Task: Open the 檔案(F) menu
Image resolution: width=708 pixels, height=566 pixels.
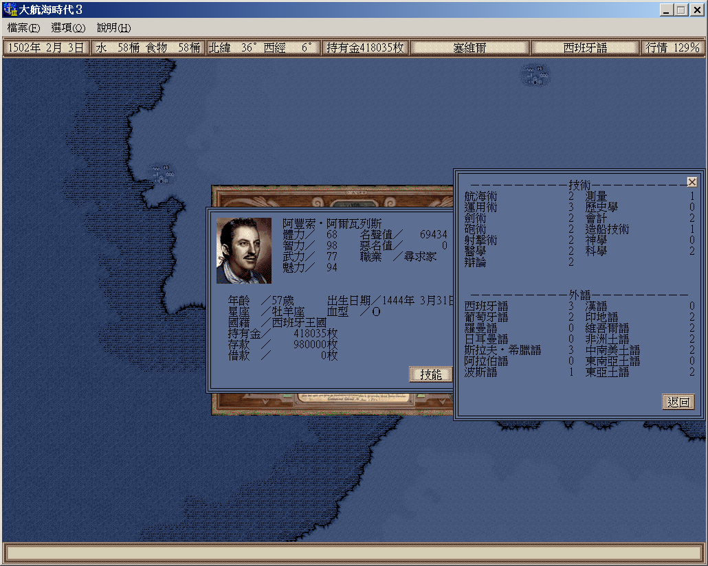Action: point(24,28)
